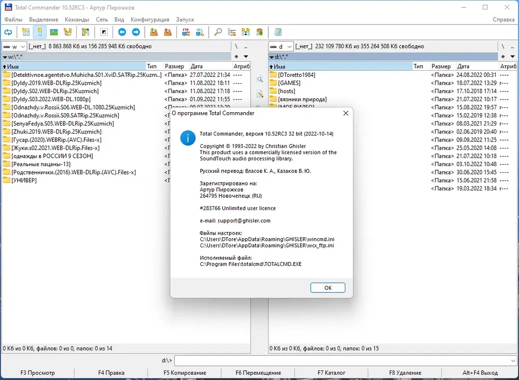Click F5 Копирование button
Screen dimensions: 519x380
point(185,373)
